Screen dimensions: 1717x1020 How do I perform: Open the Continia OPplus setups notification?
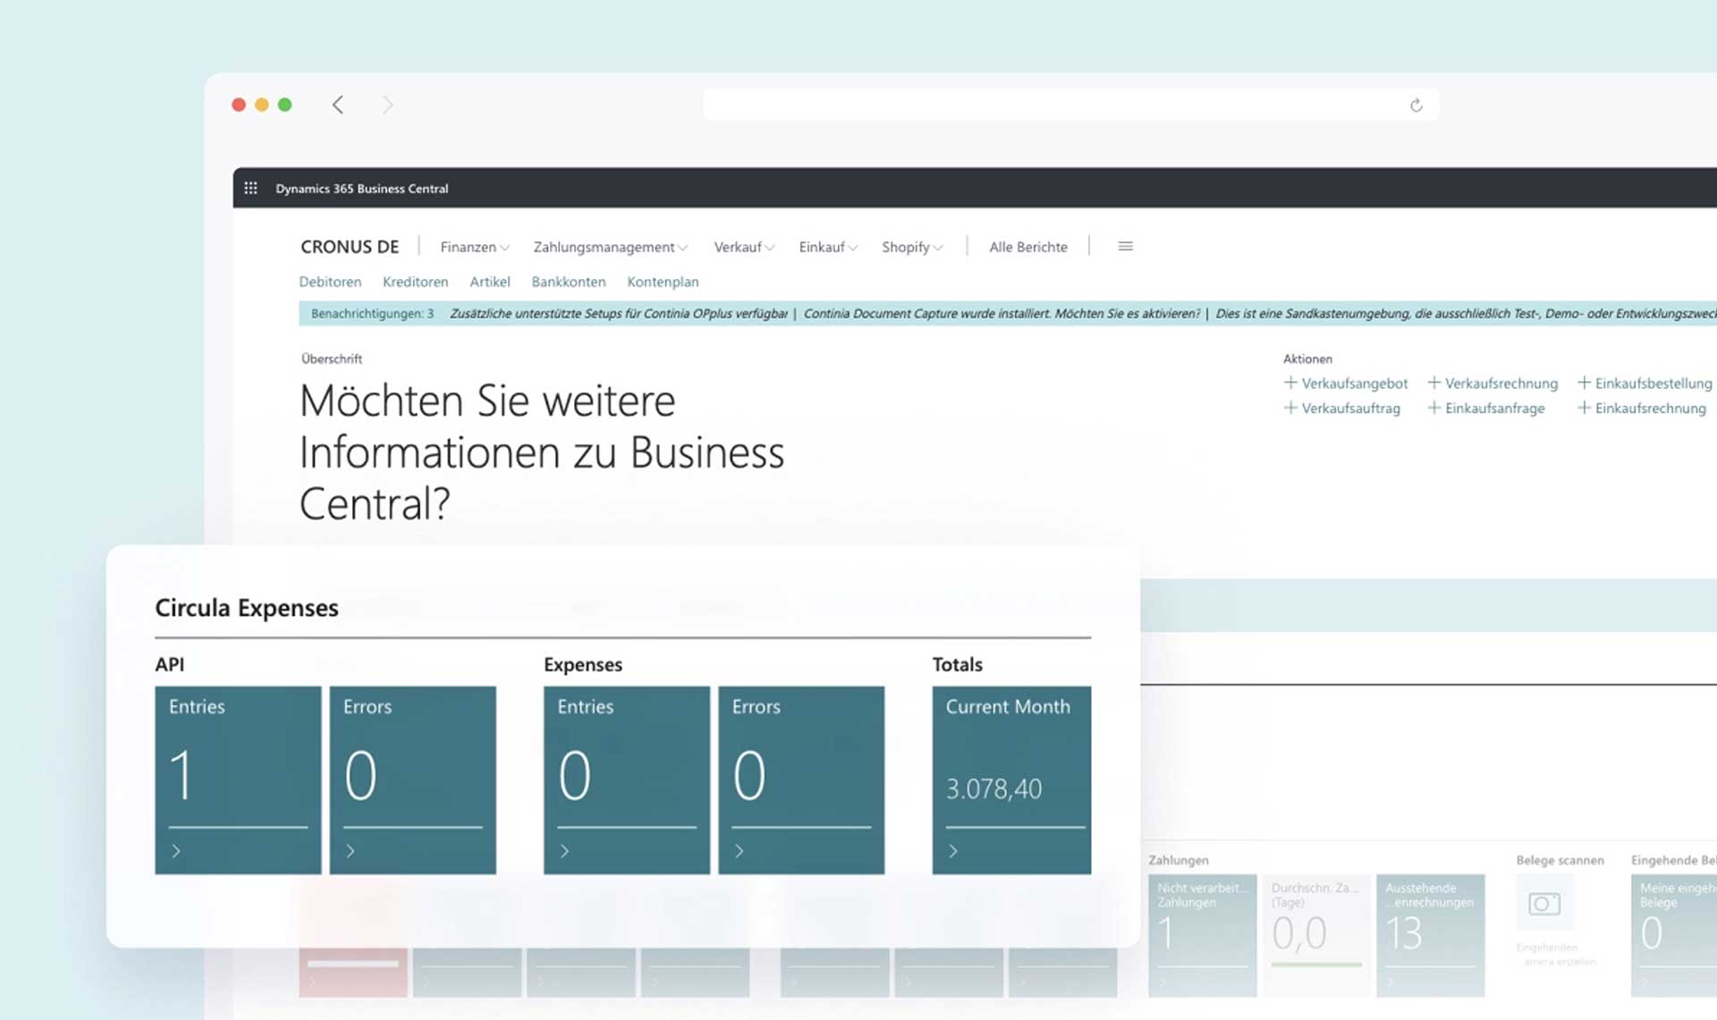[619, 314]
